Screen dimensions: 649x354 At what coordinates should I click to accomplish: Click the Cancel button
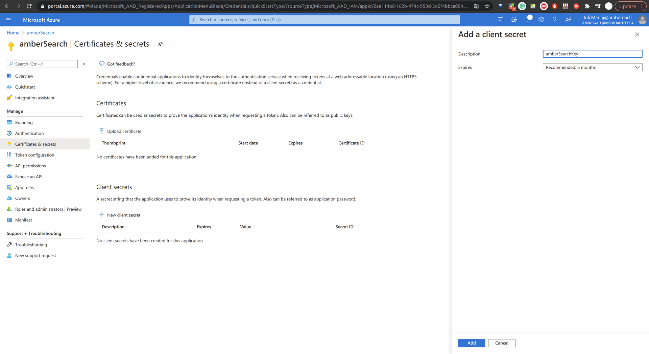[502, 343]
